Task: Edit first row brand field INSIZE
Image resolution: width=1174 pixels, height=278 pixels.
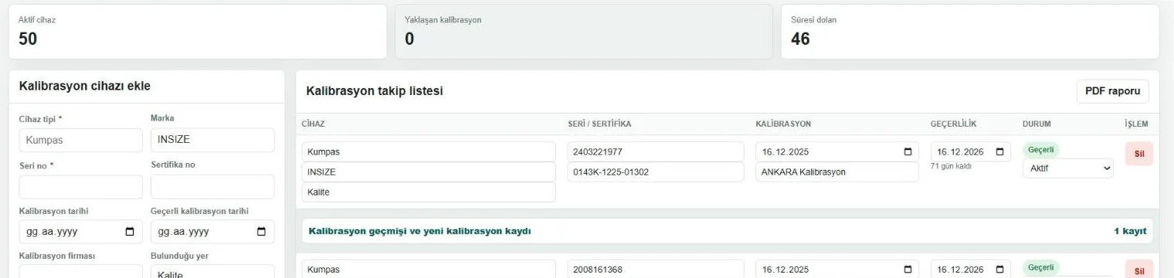Action: point(429,172)
